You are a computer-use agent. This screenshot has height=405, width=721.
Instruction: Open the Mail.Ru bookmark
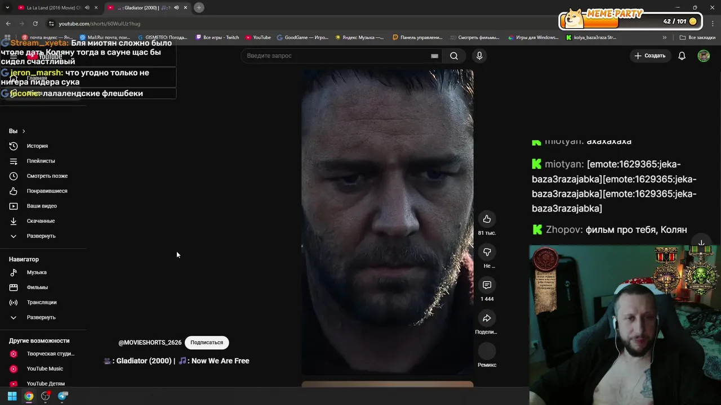click(105, 38)
